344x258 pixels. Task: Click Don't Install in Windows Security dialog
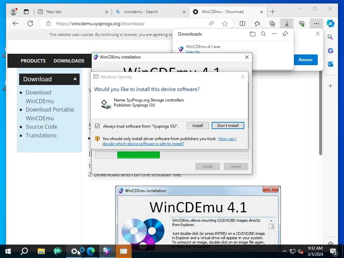tap(228, 126)
